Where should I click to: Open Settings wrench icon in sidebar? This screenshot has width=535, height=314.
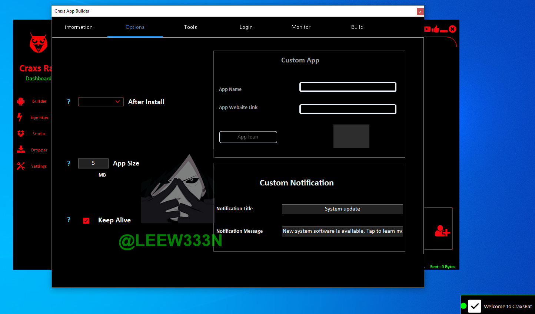tap(21, 166)
